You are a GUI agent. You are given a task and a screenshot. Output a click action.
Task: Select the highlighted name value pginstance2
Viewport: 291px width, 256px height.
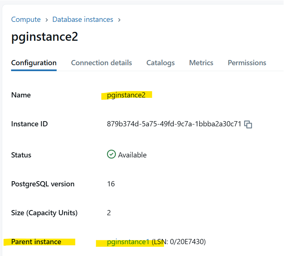click(x=126, y=95)
